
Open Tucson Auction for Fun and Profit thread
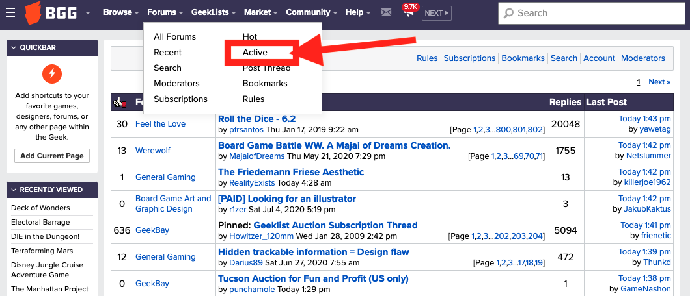pos(313,278)
